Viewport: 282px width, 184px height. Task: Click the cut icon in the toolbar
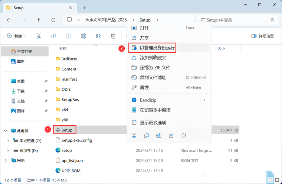tap(39, 36)
